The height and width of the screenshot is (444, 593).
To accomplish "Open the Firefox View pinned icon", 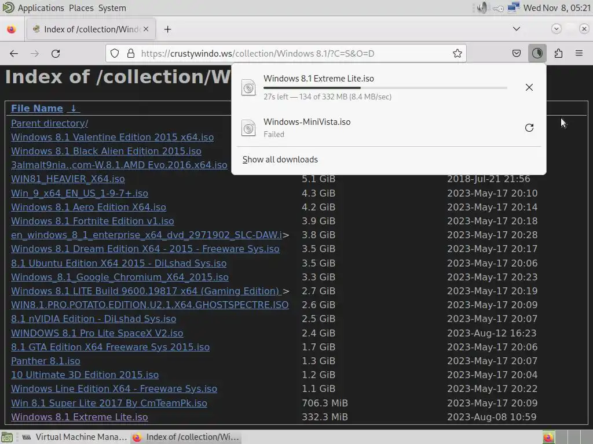I will click(x=12, y=29).
